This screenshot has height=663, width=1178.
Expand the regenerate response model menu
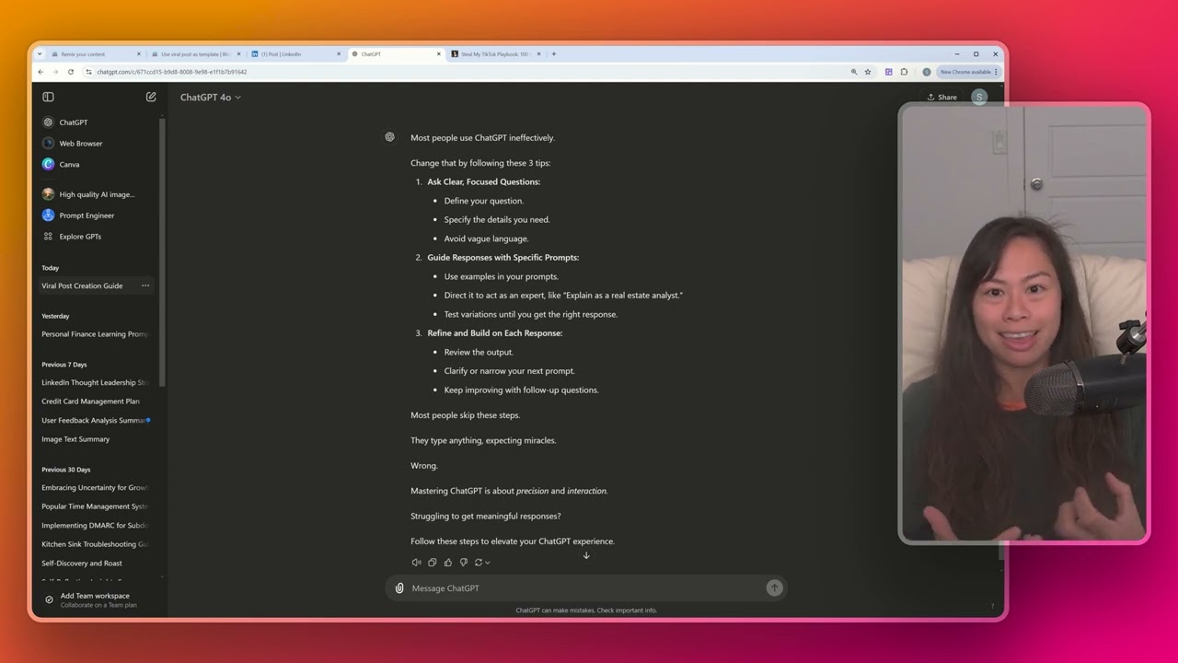click(482, 563)
